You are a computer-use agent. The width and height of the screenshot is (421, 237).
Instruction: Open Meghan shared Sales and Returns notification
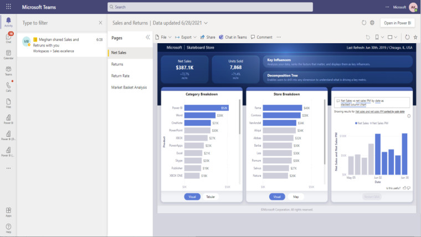point(62,45)
